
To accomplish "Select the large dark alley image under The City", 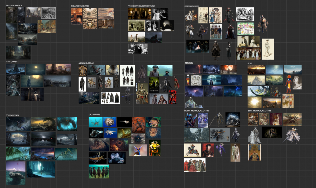I will 18,52.
